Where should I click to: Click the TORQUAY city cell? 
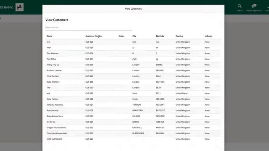[x=137, y=105]
